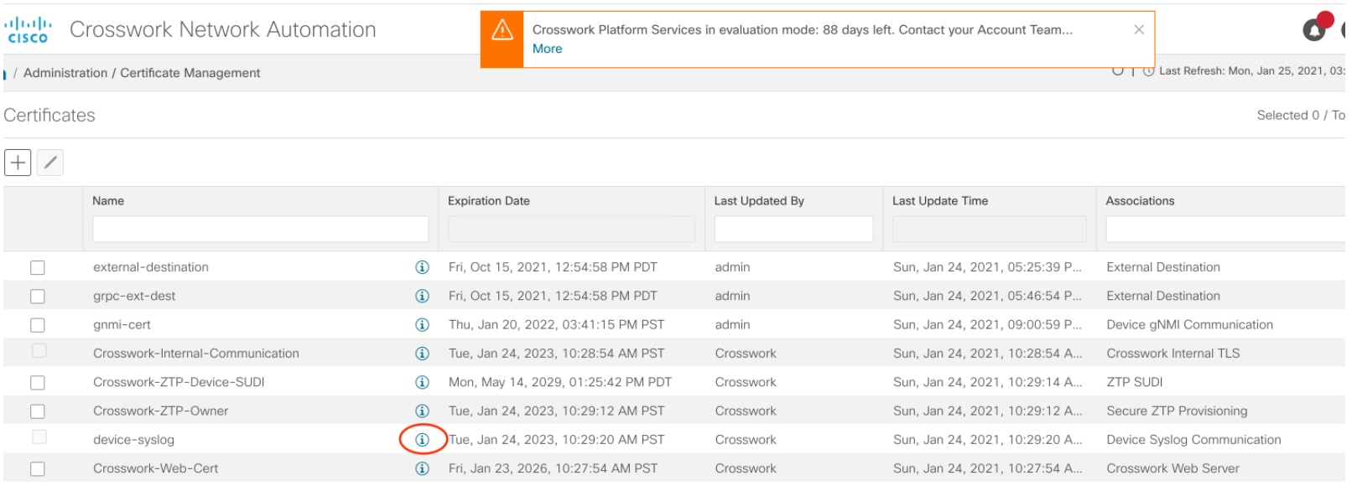Viewport: 1352px width, 496px height.
Task: Click the May 14, 2029 expiration date
Action: [x=560, y=382]
